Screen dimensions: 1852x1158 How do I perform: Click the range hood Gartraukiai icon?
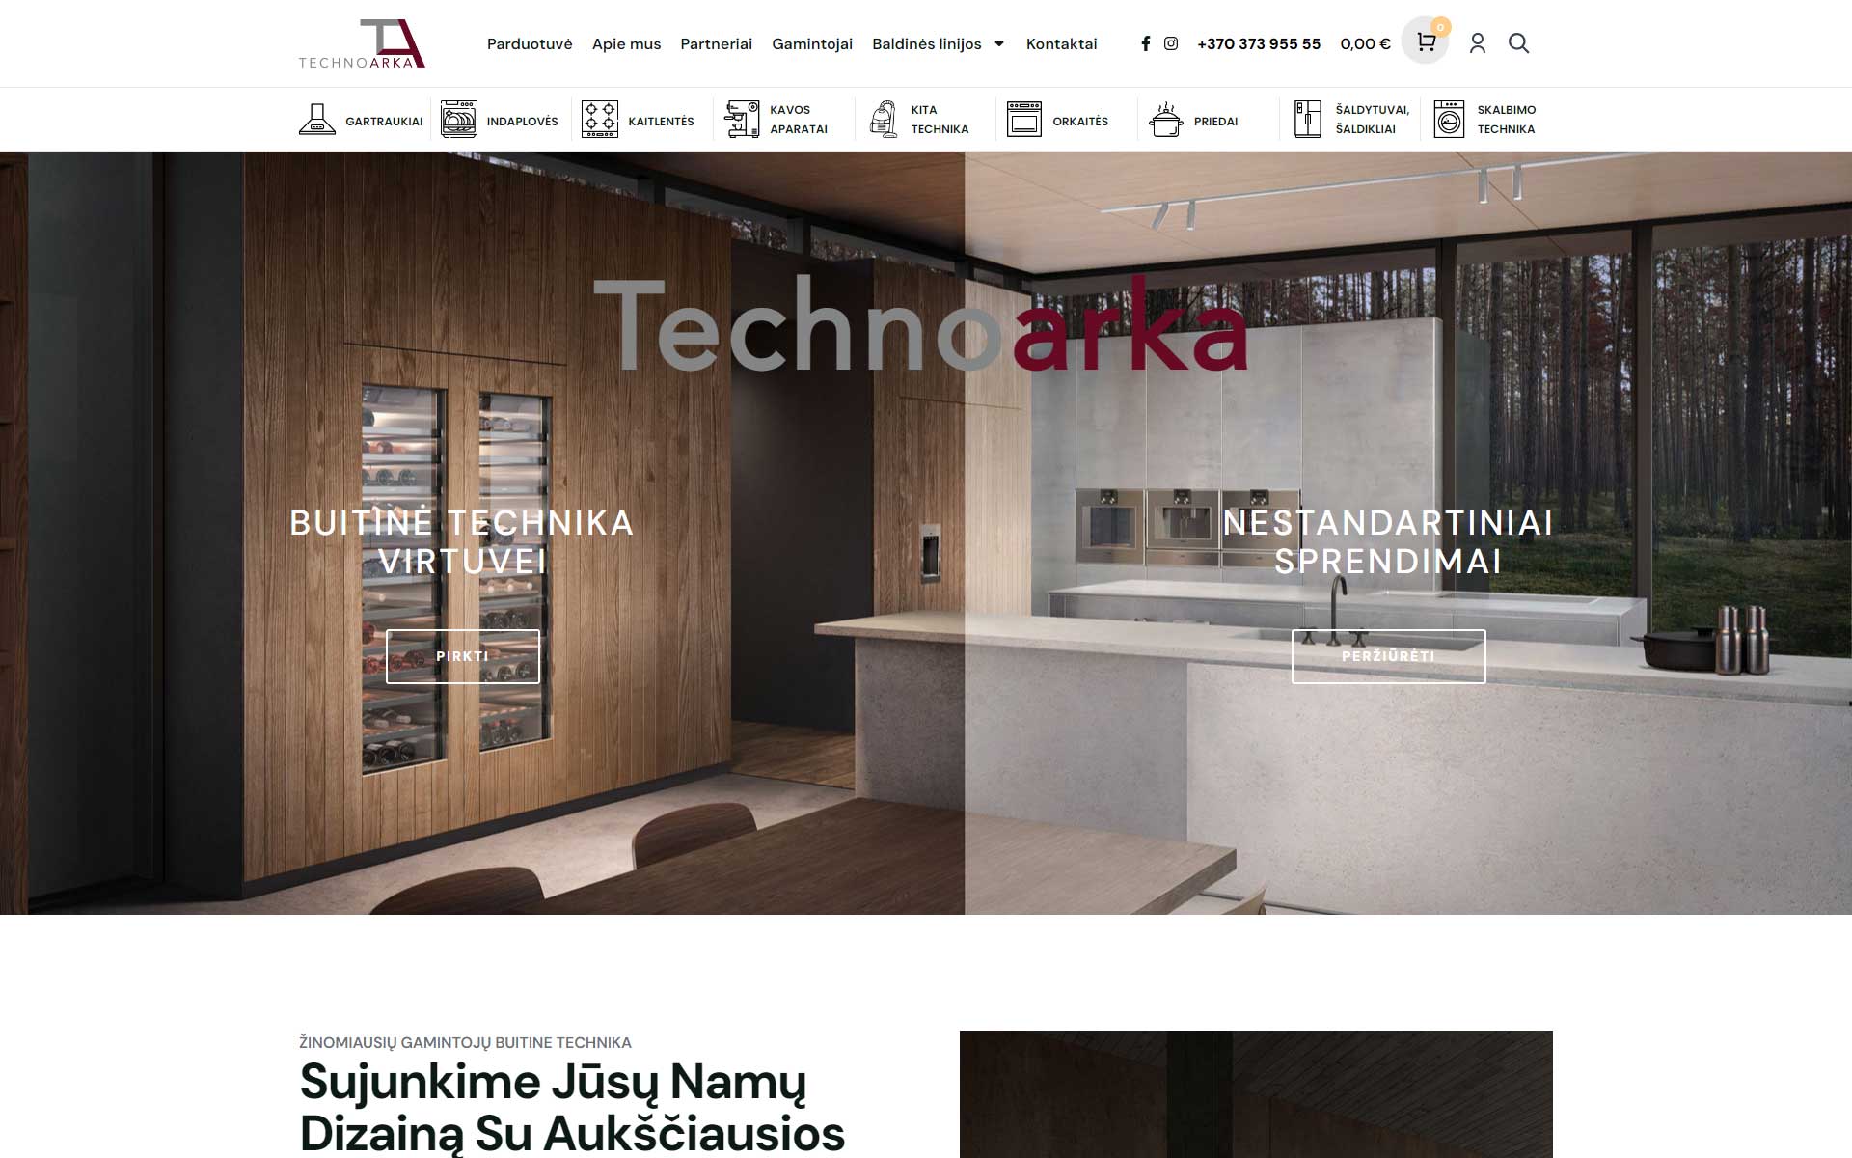pyautogui.click(x=317, y=120)
